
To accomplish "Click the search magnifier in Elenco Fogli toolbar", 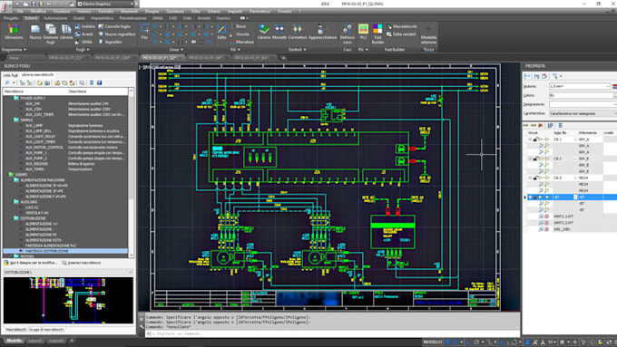I will 7,83.
